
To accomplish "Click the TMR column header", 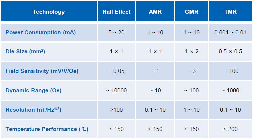I will (231, 12).
